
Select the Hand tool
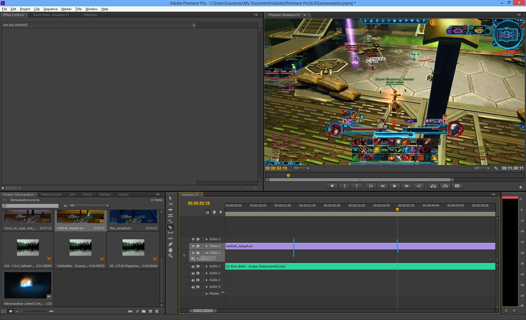pos(170,250)
